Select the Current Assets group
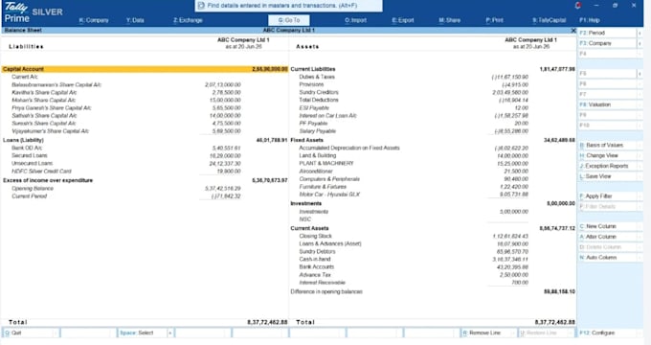The width and height of the screenshot is (651, 345). click(433, 228)
